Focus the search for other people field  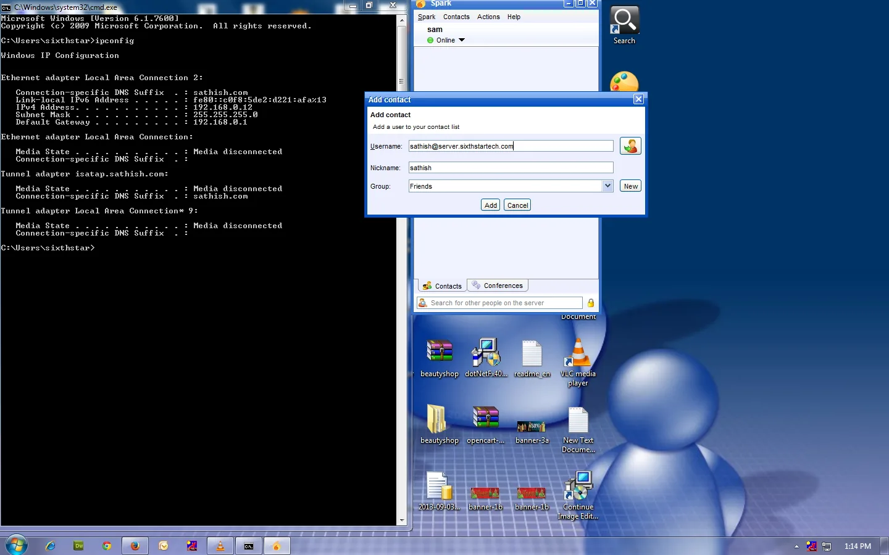point(506,303)
